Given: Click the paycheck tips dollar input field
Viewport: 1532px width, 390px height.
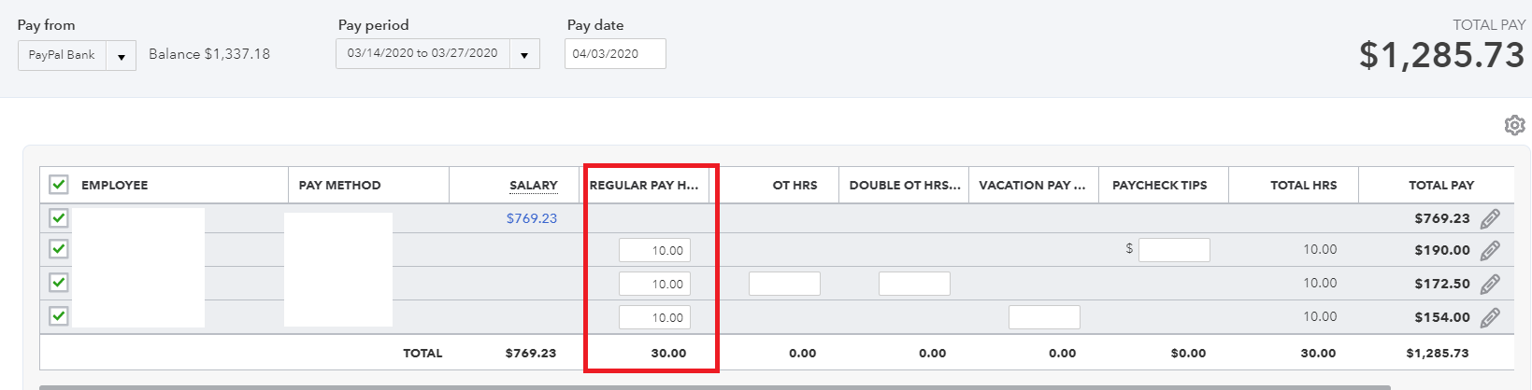Looking at the screenshot, I should click(1174, 249).
